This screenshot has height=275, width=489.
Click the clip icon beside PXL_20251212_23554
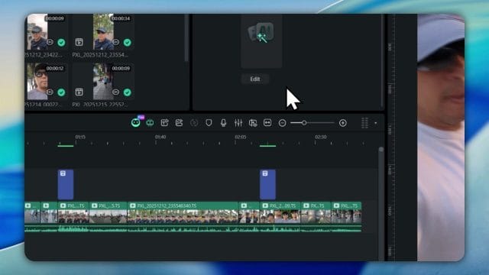pos(79,42)
